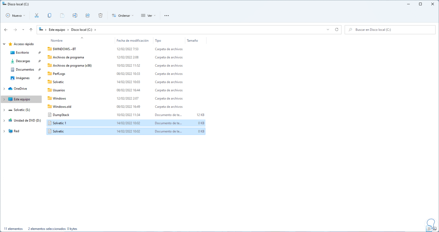The height and width of the screenshot is (232, 439).
Task: Select Red in navigation pane
Action: (x=16, y=131)
